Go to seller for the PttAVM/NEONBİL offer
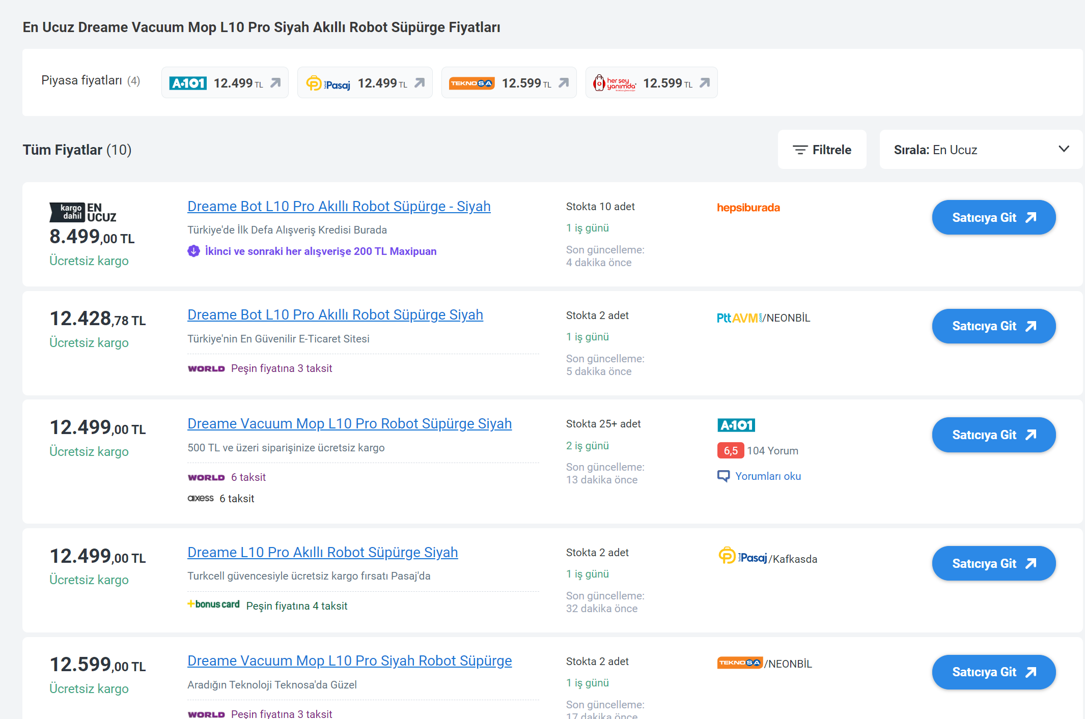 click(994, 326)
